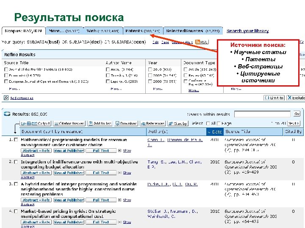Image resolution: width=305 pixels, height=228 pixels.
Task: Expand Show Abstract for result 4
Action: point(127,222)
